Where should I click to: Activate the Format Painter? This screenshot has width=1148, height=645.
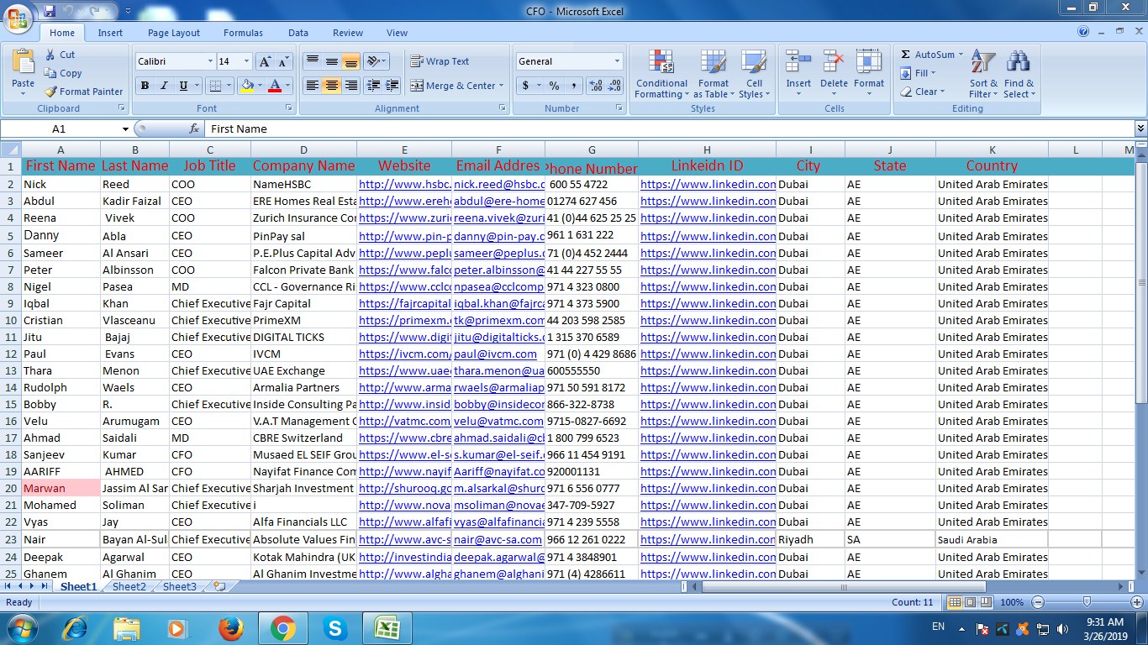tap(83, 92)
